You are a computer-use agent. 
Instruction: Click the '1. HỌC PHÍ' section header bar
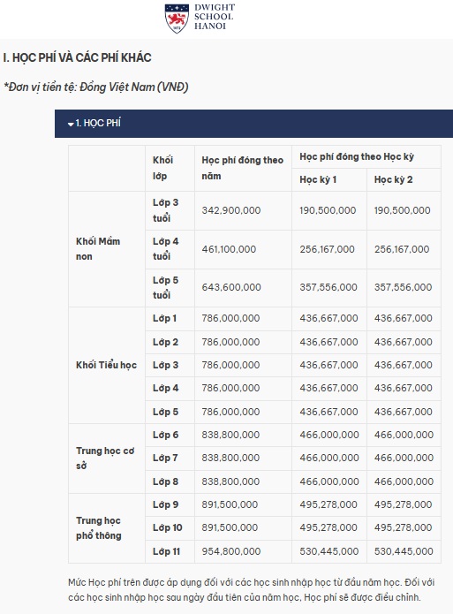click(253, 124)
